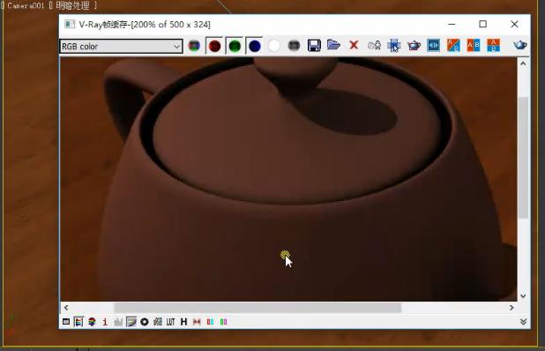Viewport: 545px width, 351px height.
Task: Enable red/cyan stereo view icon
Action: click(x=210, y=322)
